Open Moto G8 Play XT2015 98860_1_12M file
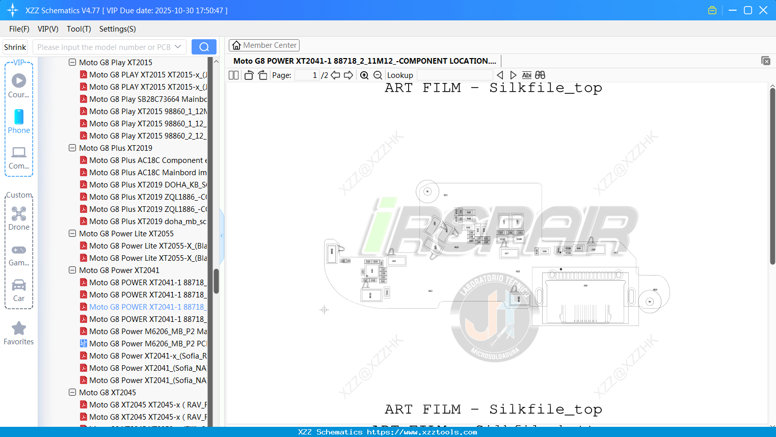The width and height of the screenshot is (776, 437). [143, 112]
